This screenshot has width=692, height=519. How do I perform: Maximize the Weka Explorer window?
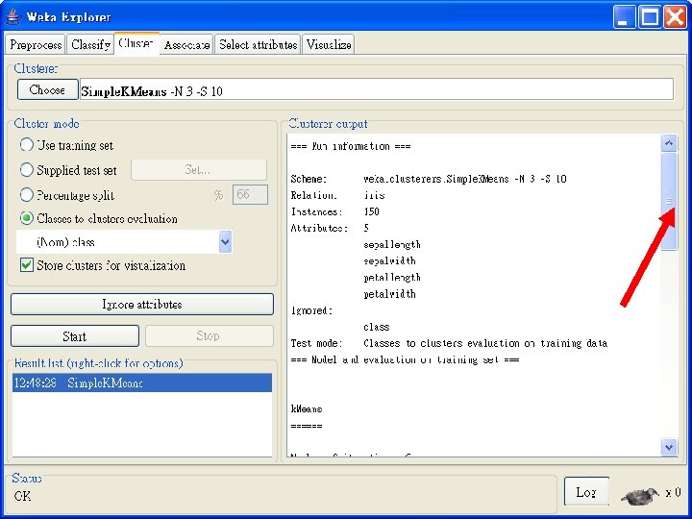click(x=650, y=16)
